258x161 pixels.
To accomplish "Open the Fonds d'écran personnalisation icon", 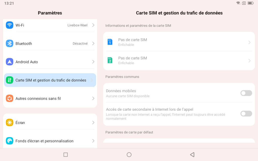I will point(9,141).
